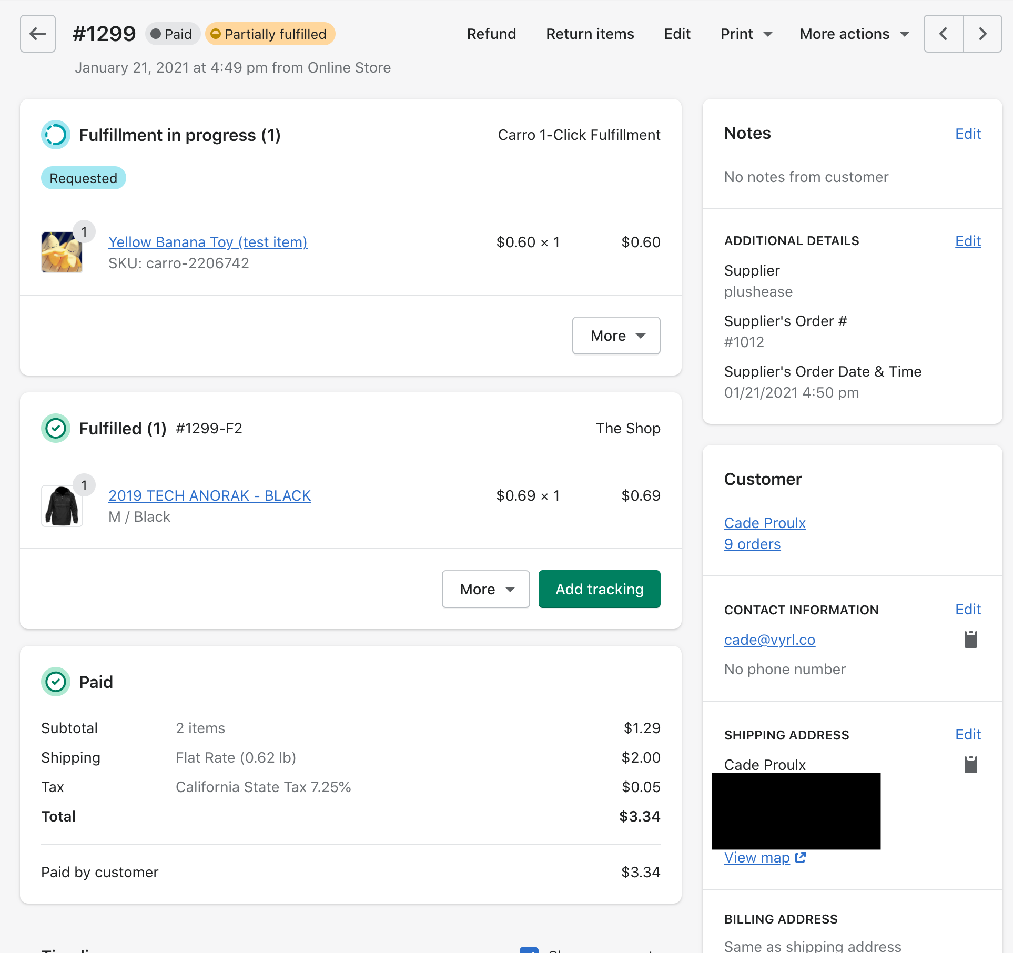Go to the previous order arrow
The height and width of the screenshot is (953, 1013).
coord(943,34)
